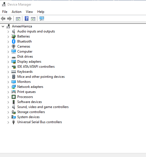Expand Universal Serial Bus controllers chevron
This screenshot has width=146, height=157.
tap(8, 122)
